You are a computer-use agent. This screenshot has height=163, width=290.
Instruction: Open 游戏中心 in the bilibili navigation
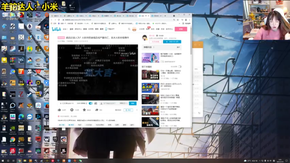coord(78,29)
